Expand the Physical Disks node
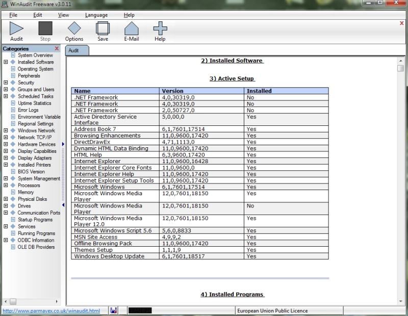Viewport: 408px width, 316px height. pyautogui.click(x=6, y=199)
